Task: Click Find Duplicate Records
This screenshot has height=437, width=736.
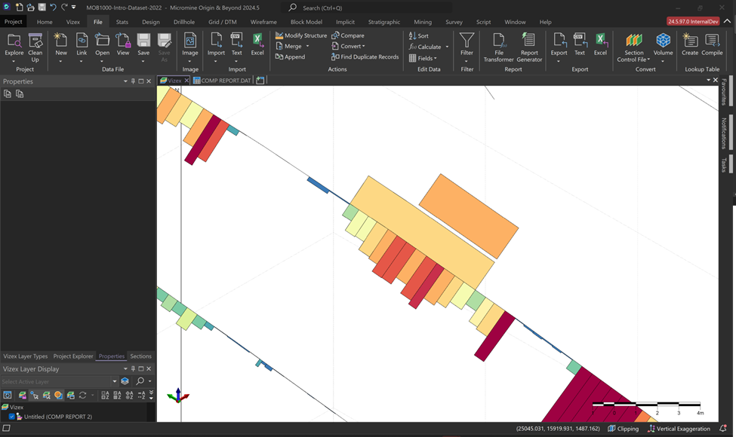Action: 365,57
